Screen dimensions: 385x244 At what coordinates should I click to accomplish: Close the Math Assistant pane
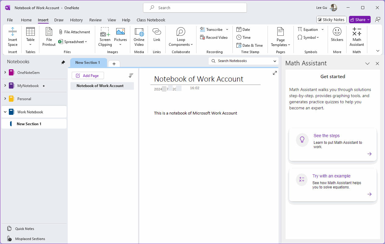(x=377, y=64)
